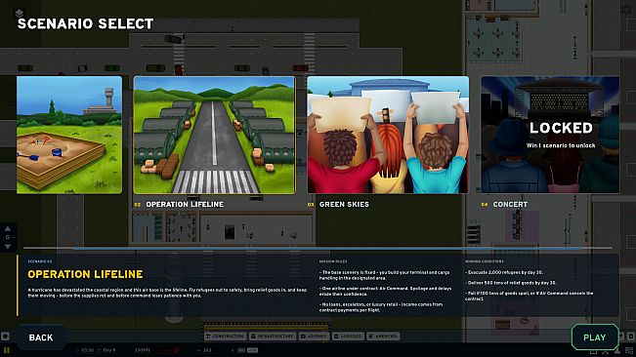
Task: Click the Concert scenario title label
Action: [510, 205]
